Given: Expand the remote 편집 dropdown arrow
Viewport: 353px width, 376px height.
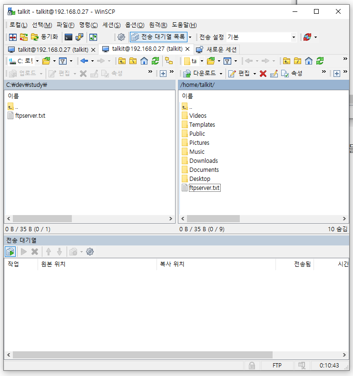Looking at the screenshot, I should coord(255,74).
